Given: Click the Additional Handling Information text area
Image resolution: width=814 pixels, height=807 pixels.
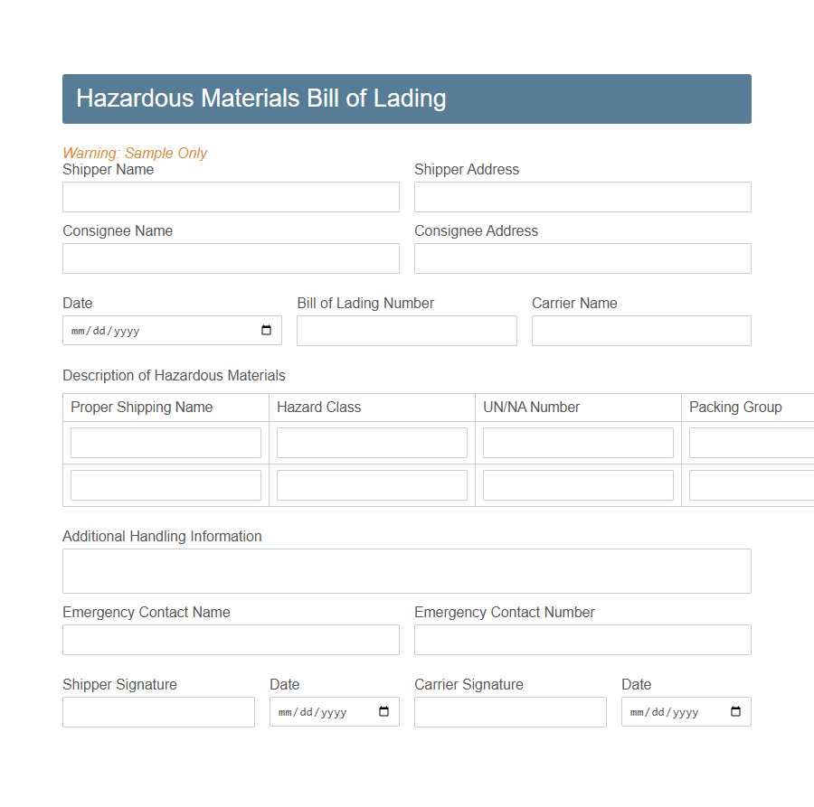Looking at the screenshot, I should [406, 570].
